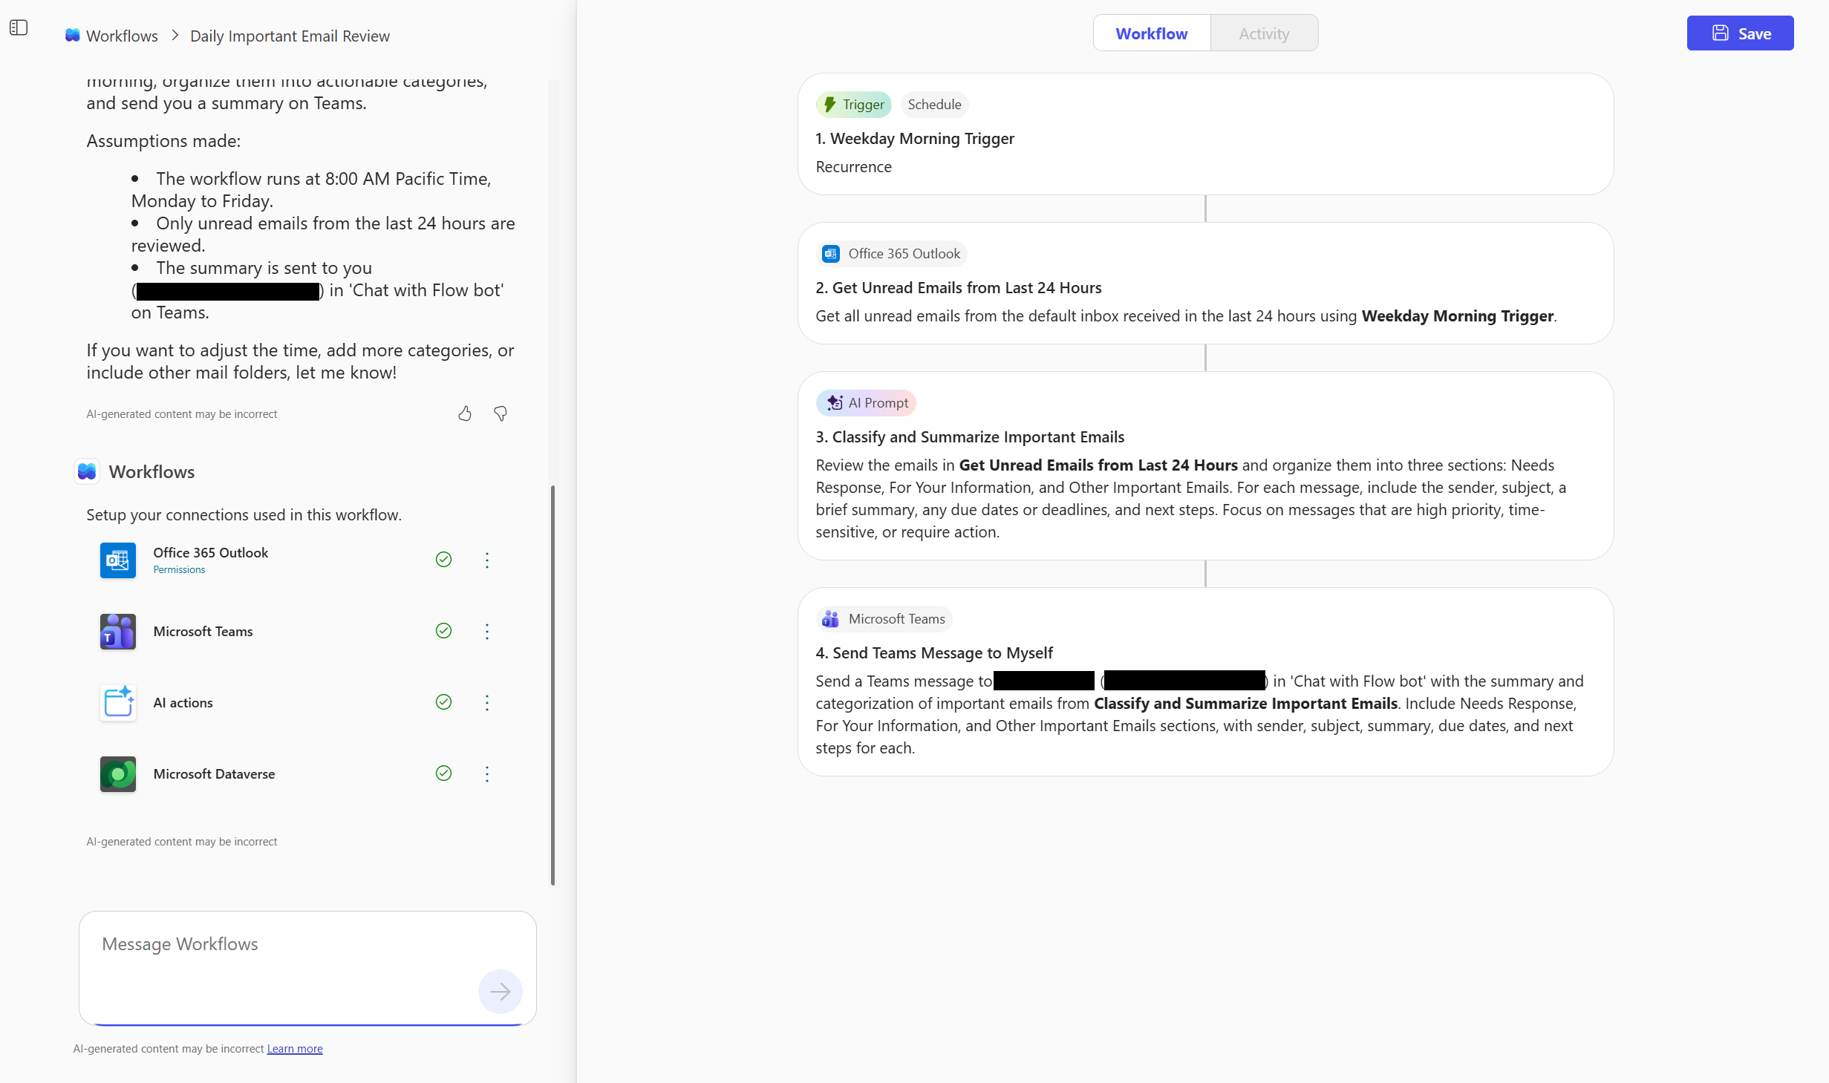This screenshot has height=1083, width=1829.
Task: Click the green checkmark beside Microsoft Teams
Action: click(x=443, y=631)
